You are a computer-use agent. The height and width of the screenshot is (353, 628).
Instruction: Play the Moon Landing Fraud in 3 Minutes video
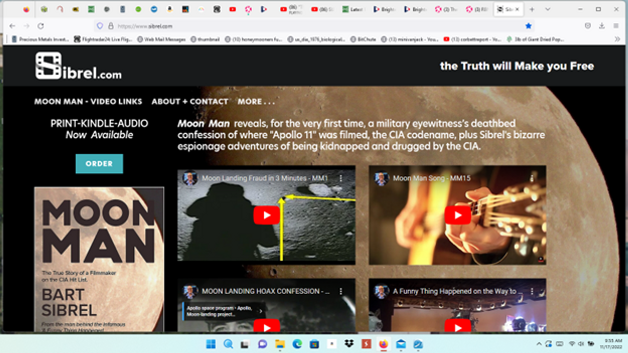click(x=266, y=215)
